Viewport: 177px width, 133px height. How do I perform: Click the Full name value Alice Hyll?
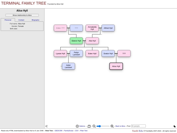coord(21,24)
